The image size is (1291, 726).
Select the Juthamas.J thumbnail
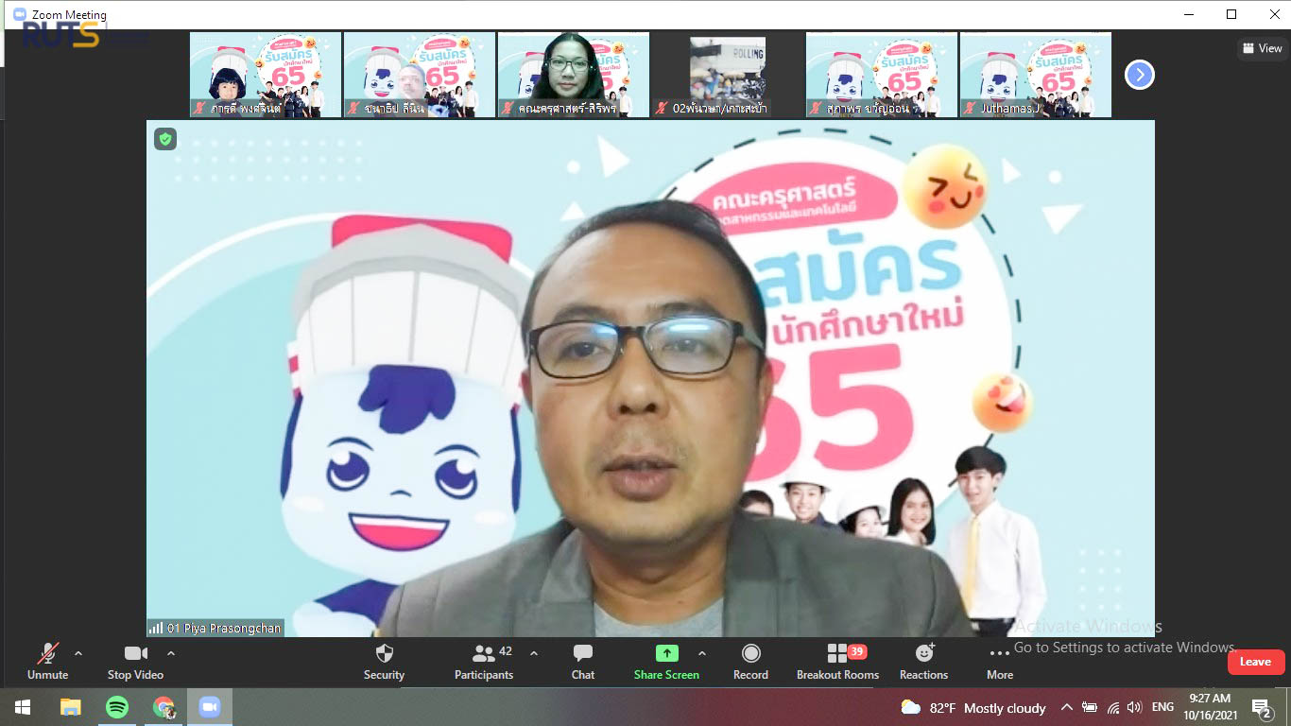click(x=1036, y=75)
